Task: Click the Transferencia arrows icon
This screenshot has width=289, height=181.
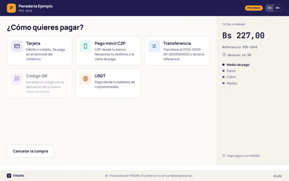Action: tap(154, 46)
